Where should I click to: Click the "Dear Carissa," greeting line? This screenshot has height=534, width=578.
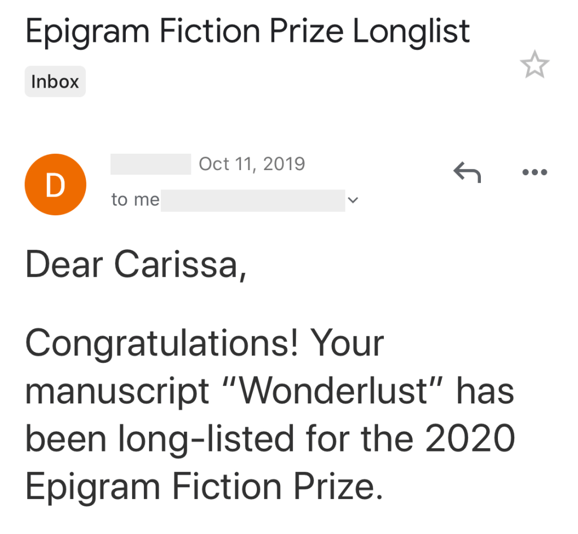tap(136, 264)
